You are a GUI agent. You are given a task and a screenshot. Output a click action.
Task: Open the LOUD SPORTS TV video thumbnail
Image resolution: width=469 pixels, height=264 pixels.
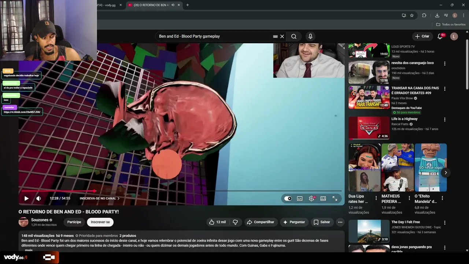(x=369, y=50)
